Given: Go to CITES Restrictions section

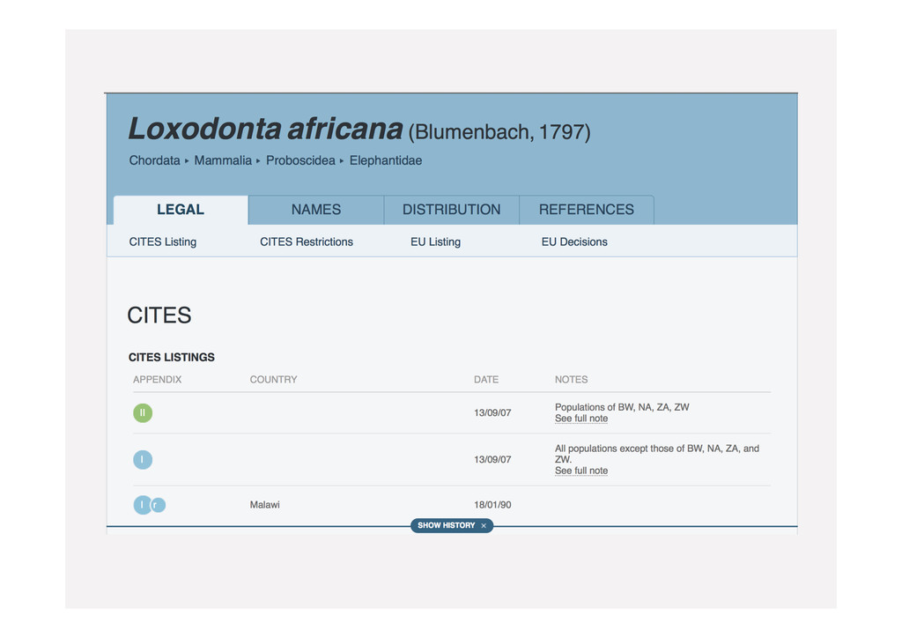Looking at the screenshot, I should click(307, 241).
